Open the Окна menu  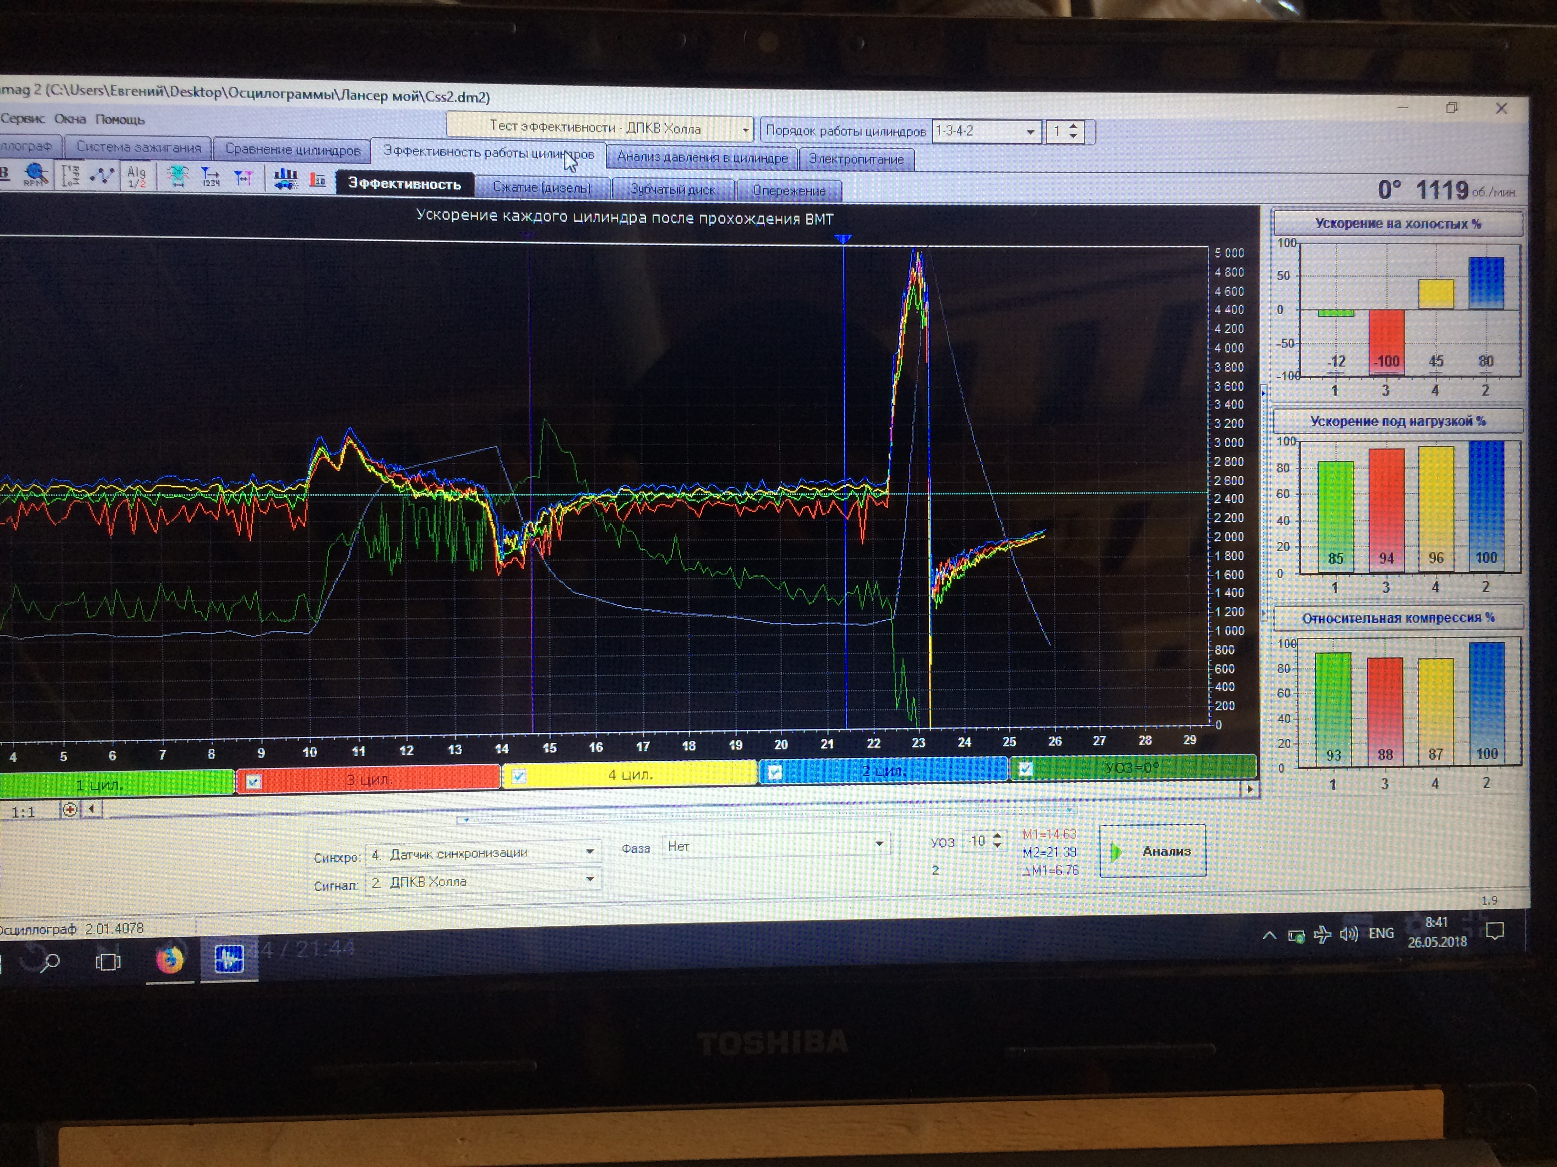click(x=70, y=119)
